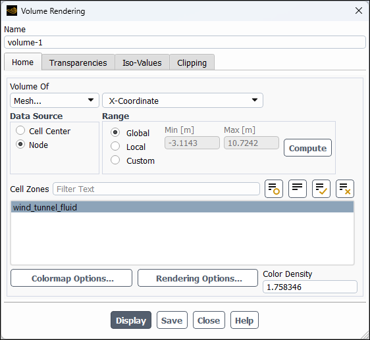
Task: Click the Cell Zones list filter lines icon
Action: [298, 189]
